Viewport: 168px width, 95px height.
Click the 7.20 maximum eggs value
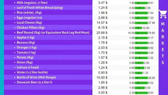151,18
